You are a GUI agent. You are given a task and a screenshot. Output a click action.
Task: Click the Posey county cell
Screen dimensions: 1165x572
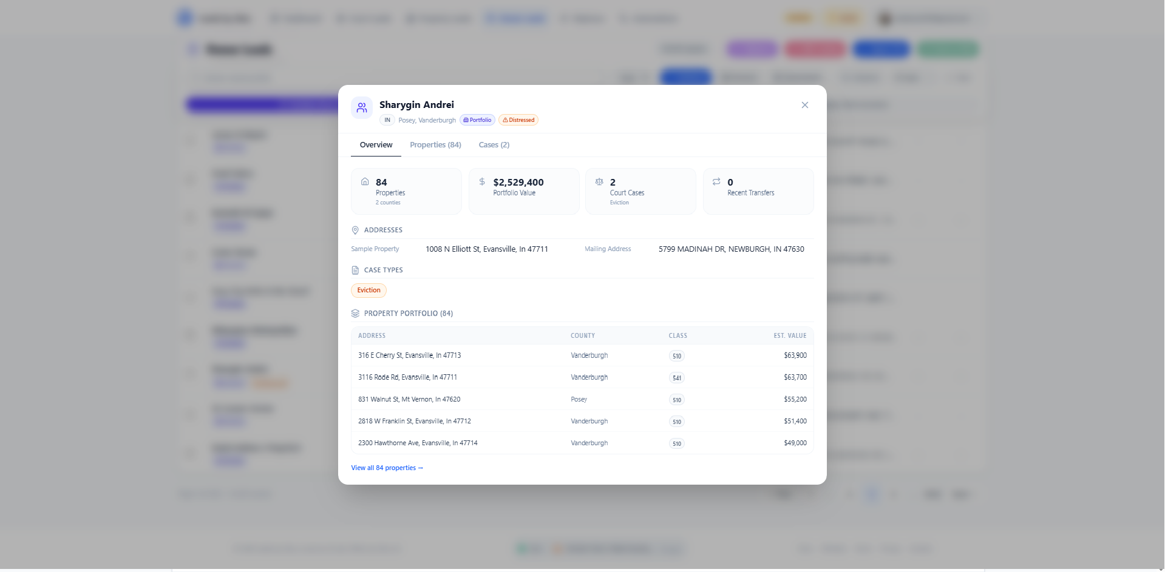579,399
